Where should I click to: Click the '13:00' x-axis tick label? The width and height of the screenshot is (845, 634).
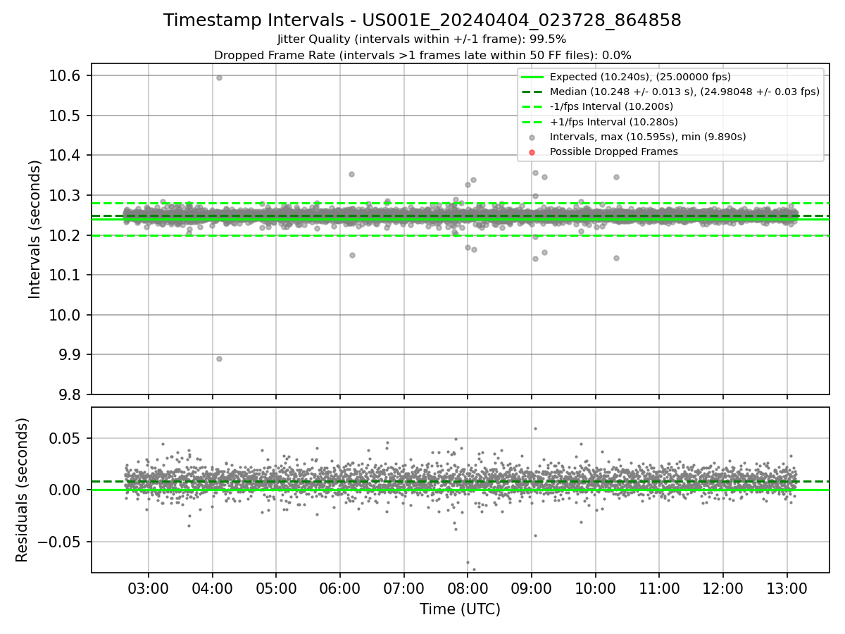pos(787,588)
